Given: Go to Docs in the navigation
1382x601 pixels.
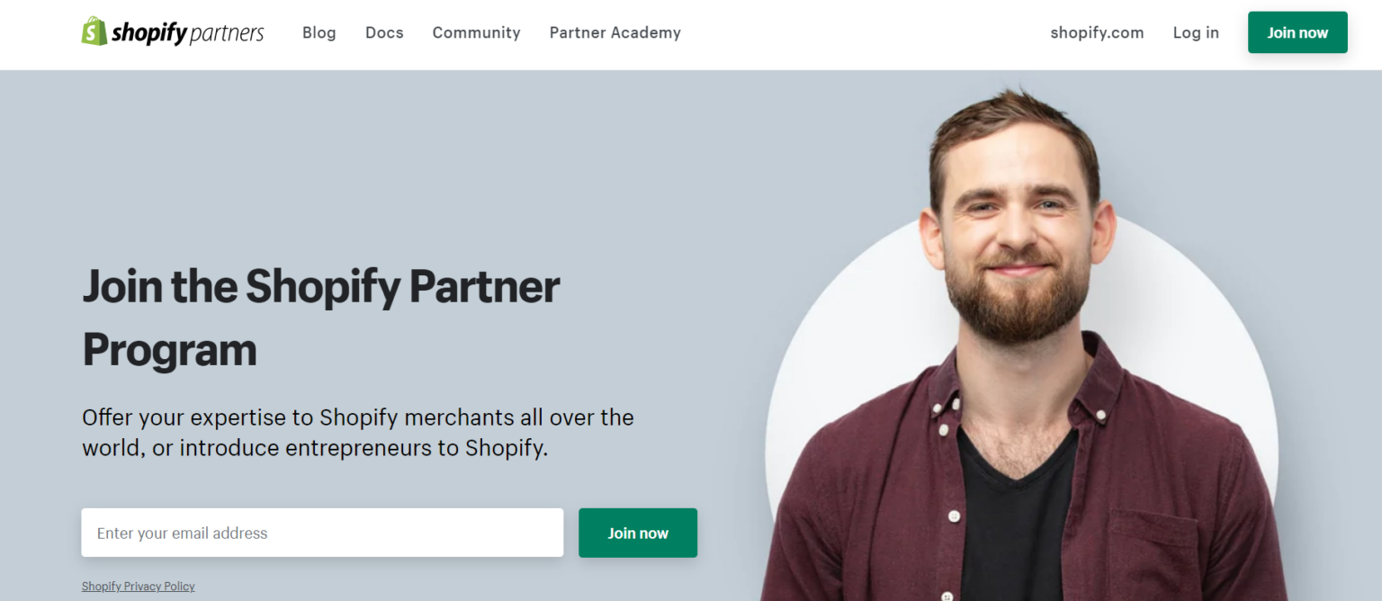Looking at the screenshot, I should pyautogui.click(x=384, y=32).
